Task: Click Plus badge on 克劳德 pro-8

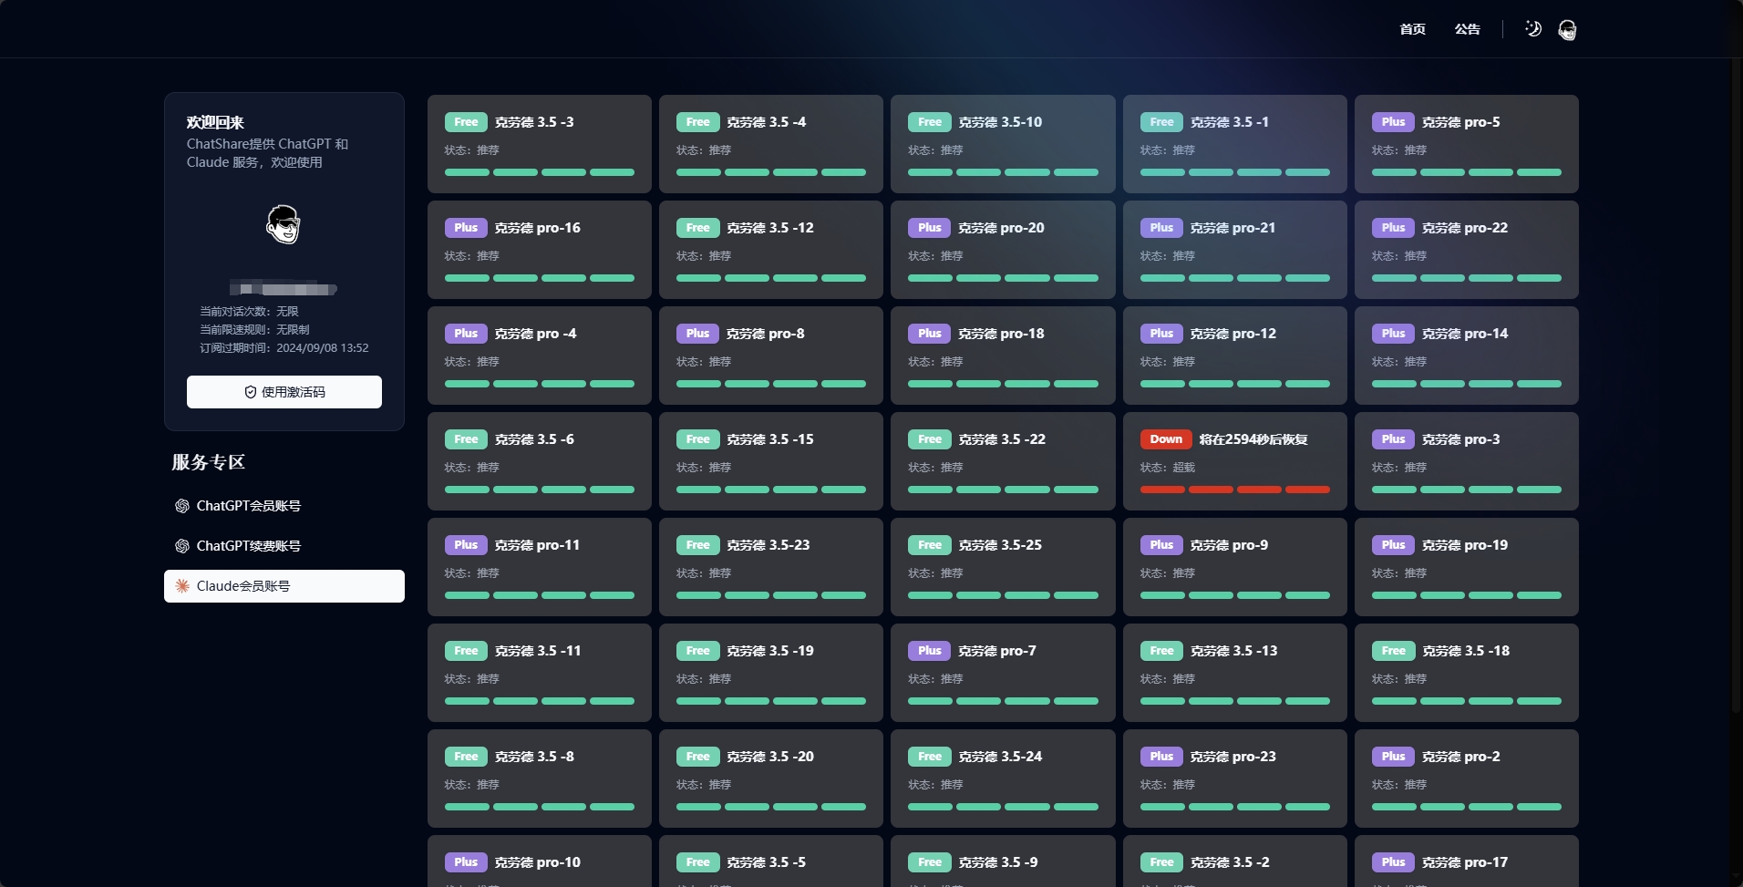Action: 697,334
